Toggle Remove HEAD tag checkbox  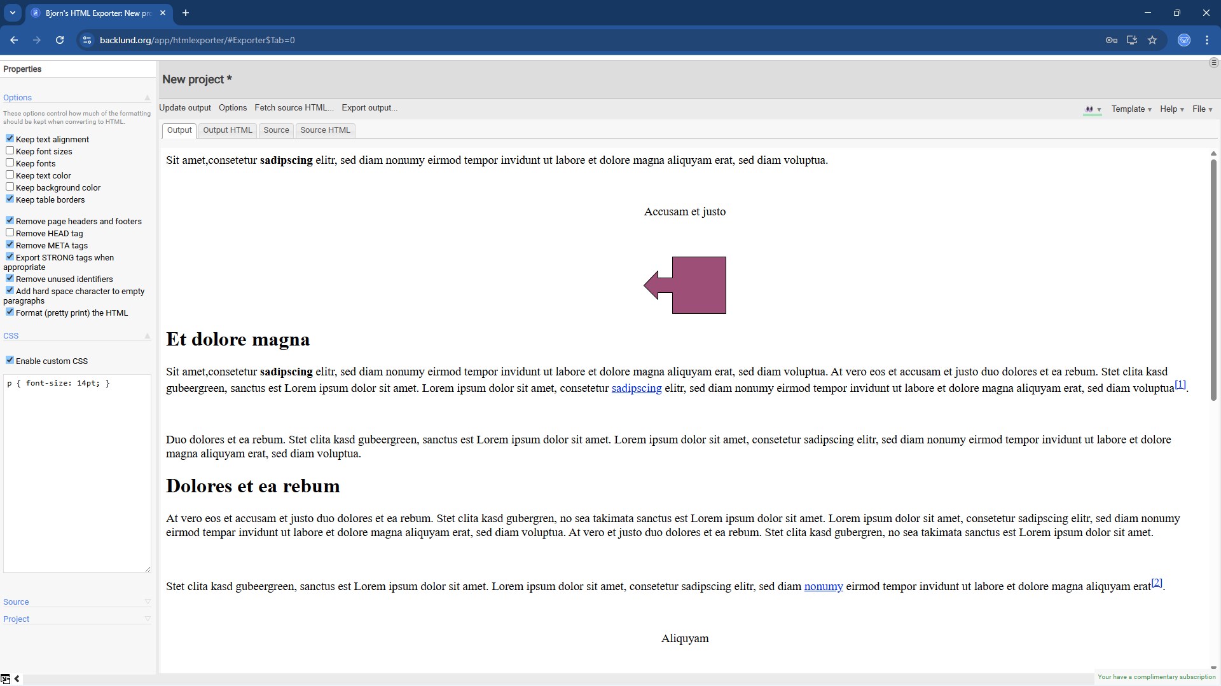click(10, 232)
